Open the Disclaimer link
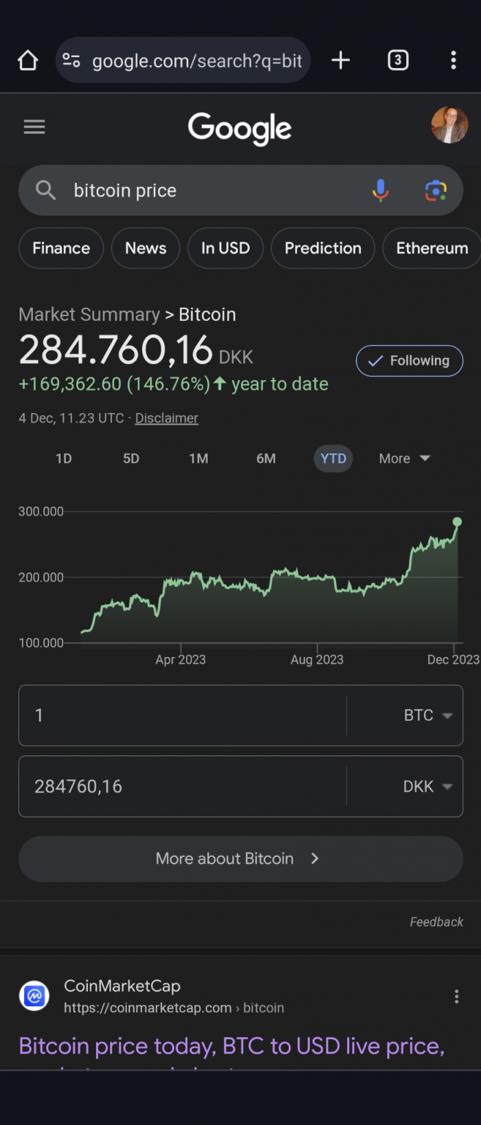 tap(166, 418)
